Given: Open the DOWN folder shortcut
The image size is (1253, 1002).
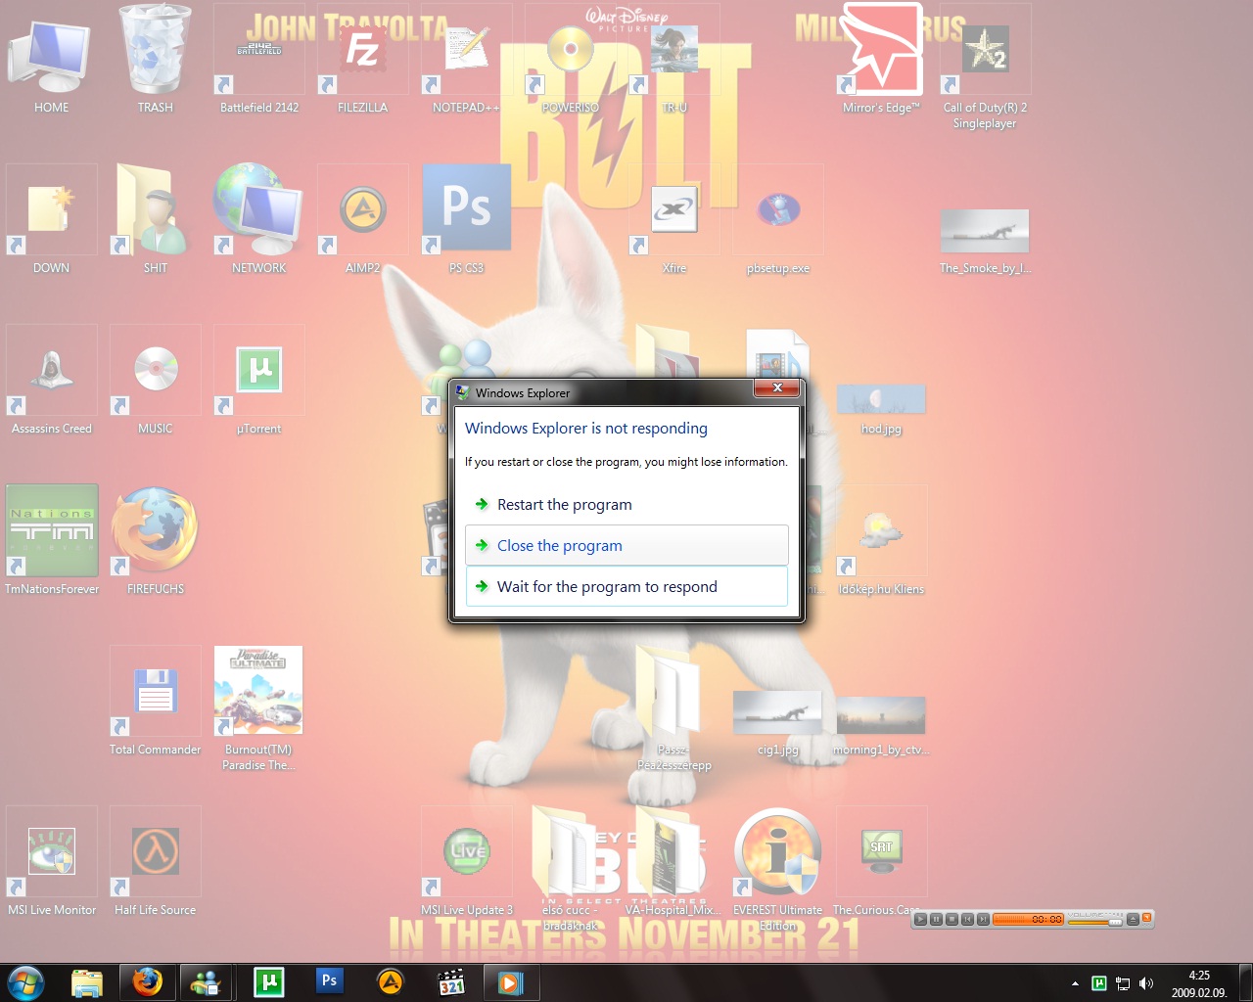Looking at the screenshot, I should [51, 221].
